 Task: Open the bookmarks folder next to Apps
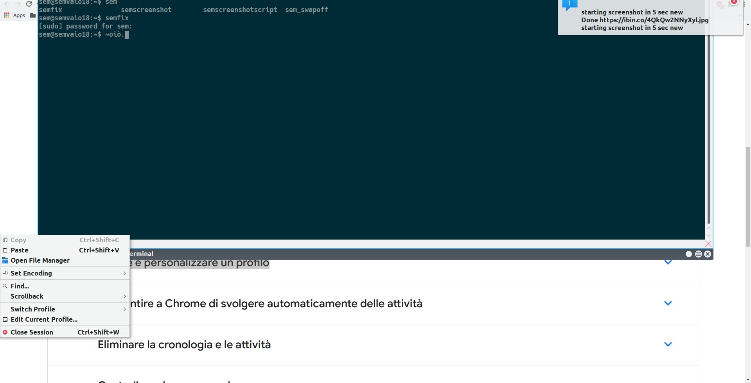point(33,15)
